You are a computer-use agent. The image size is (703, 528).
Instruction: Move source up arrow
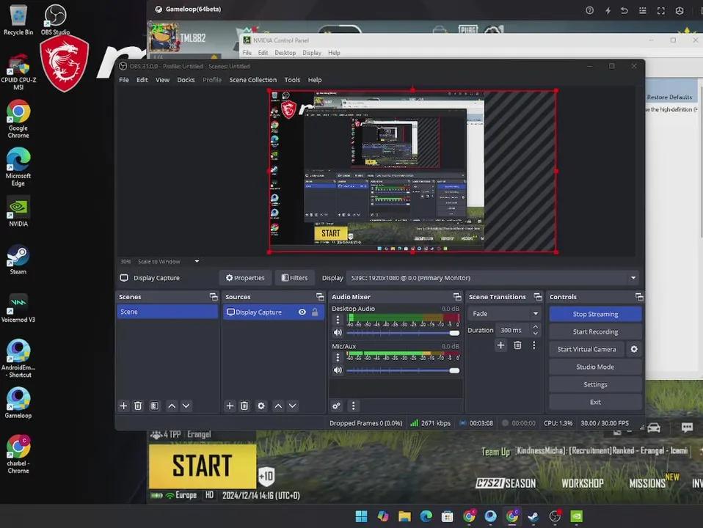coord(278,406)
